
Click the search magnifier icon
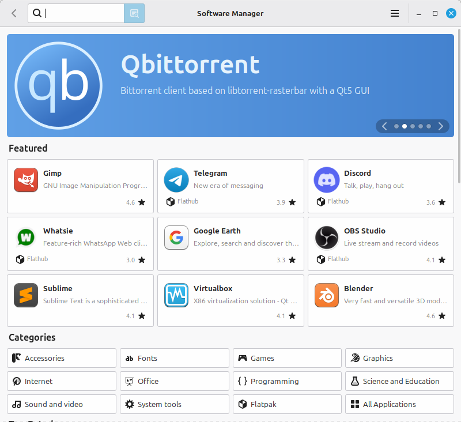click(37, 13)
